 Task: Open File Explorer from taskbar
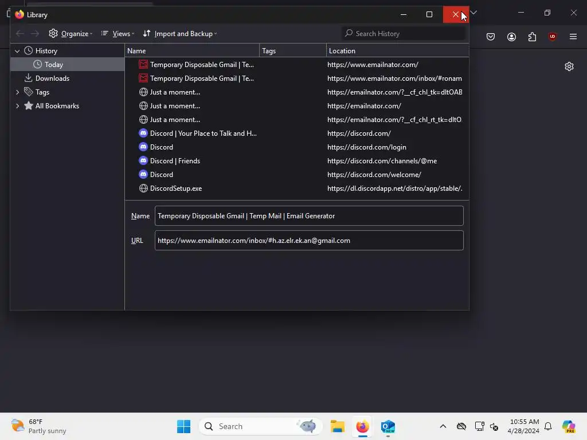[x=338, y=426]
